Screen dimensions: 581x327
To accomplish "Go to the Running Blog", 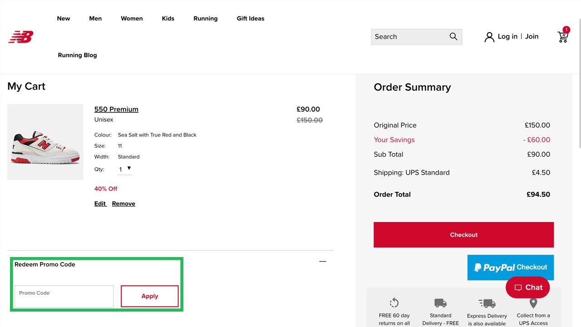I will click(x=77, y=55).
